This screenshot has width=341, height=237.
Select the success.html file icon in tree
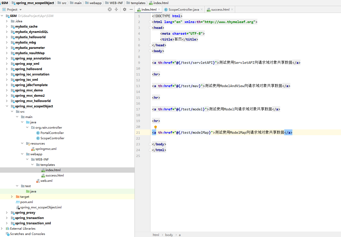pos(43,175)
